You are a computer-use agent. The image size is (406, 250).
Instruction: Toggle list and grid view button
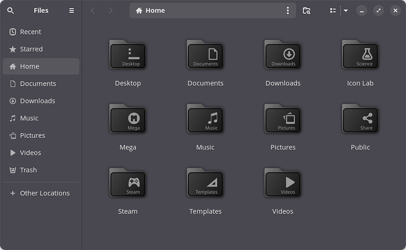332,11
